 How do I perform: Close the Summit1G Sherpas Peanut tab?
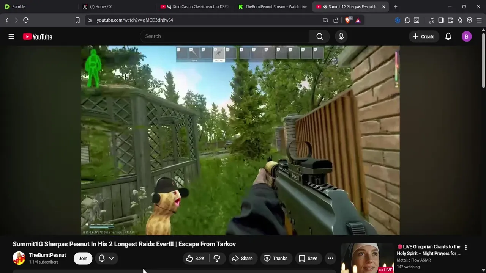click(x=383, y=6)
